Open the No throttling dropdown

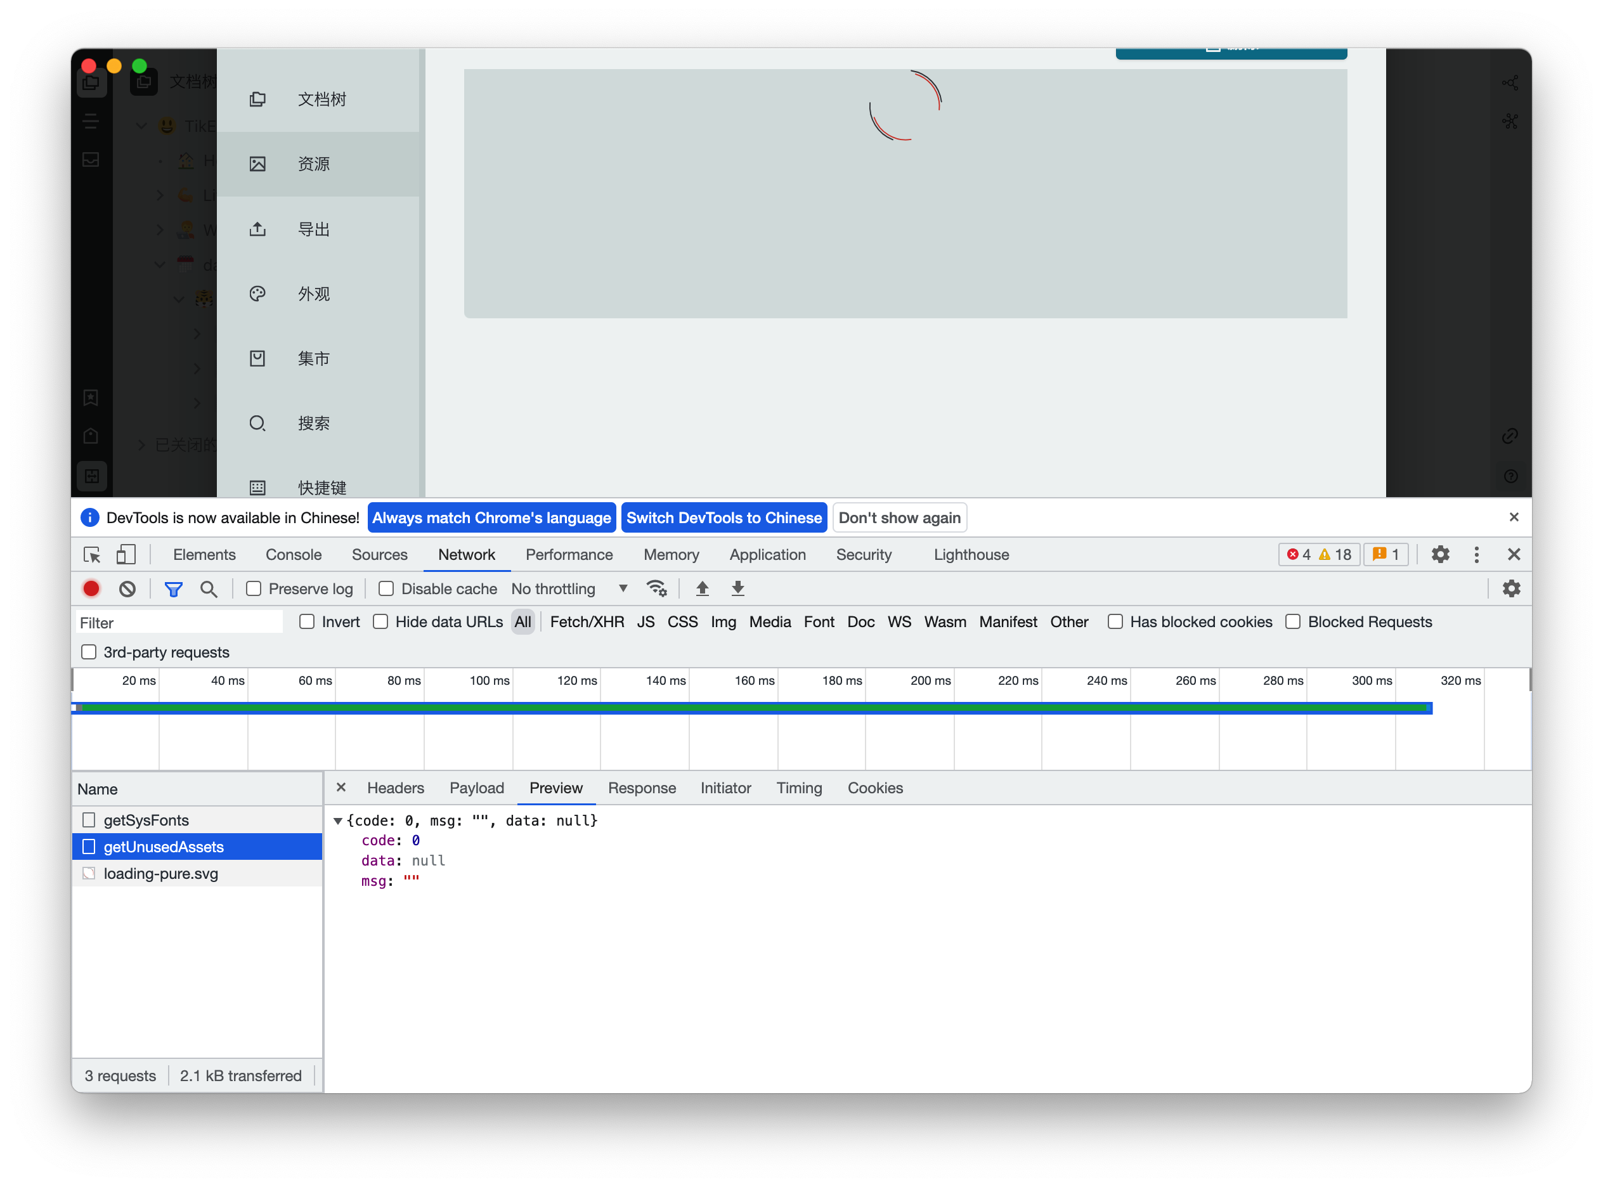coord(569,589)
